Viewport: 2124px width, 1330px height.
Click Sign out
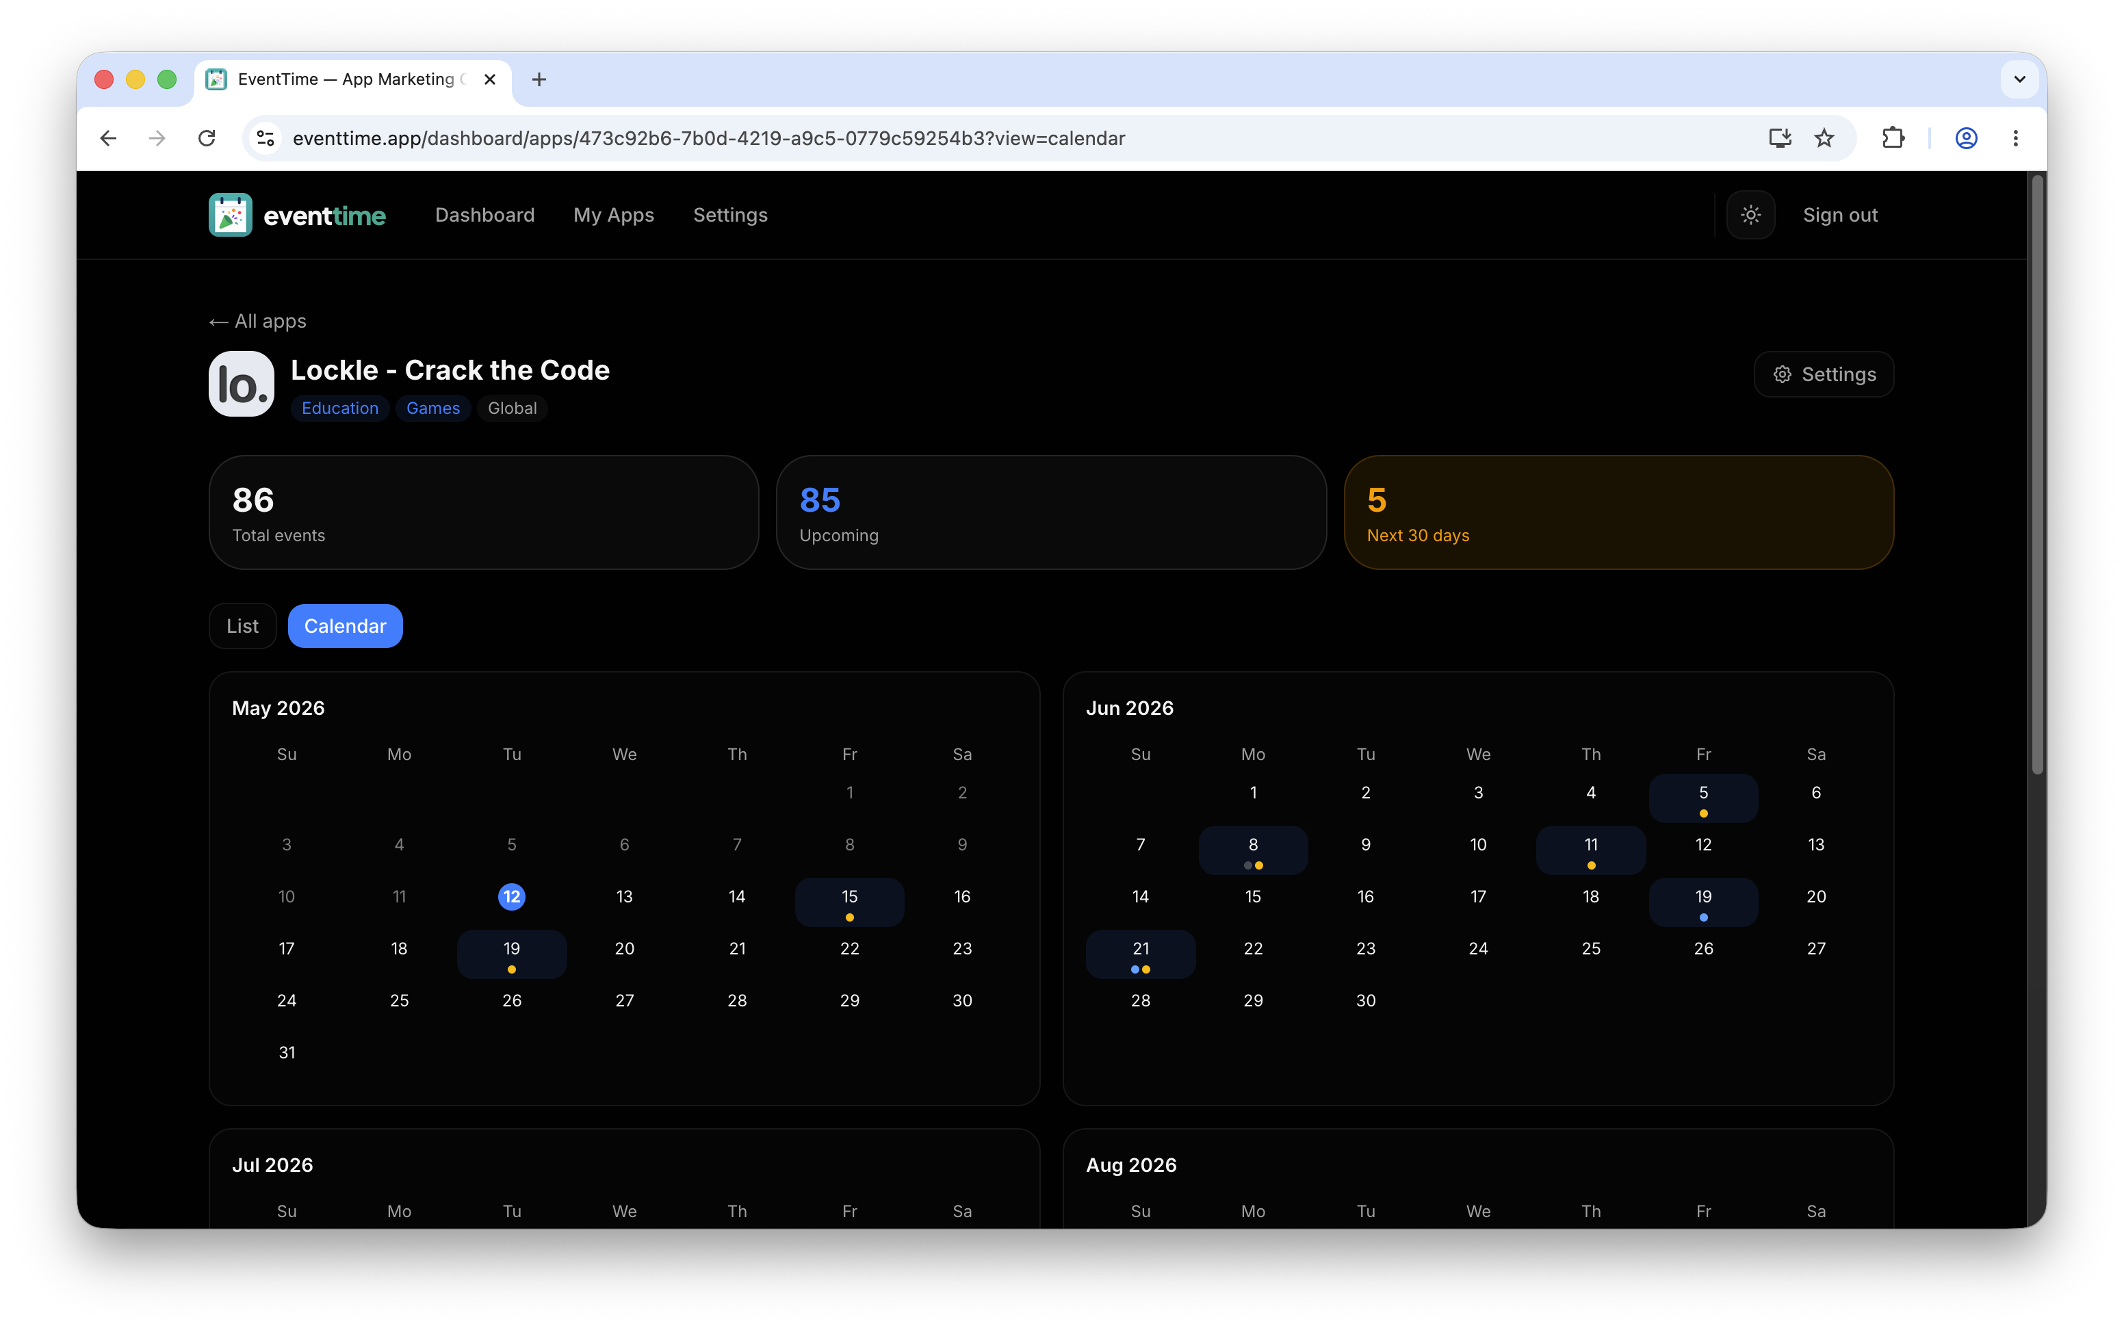pyautogui.click(x=1840, y=215)
